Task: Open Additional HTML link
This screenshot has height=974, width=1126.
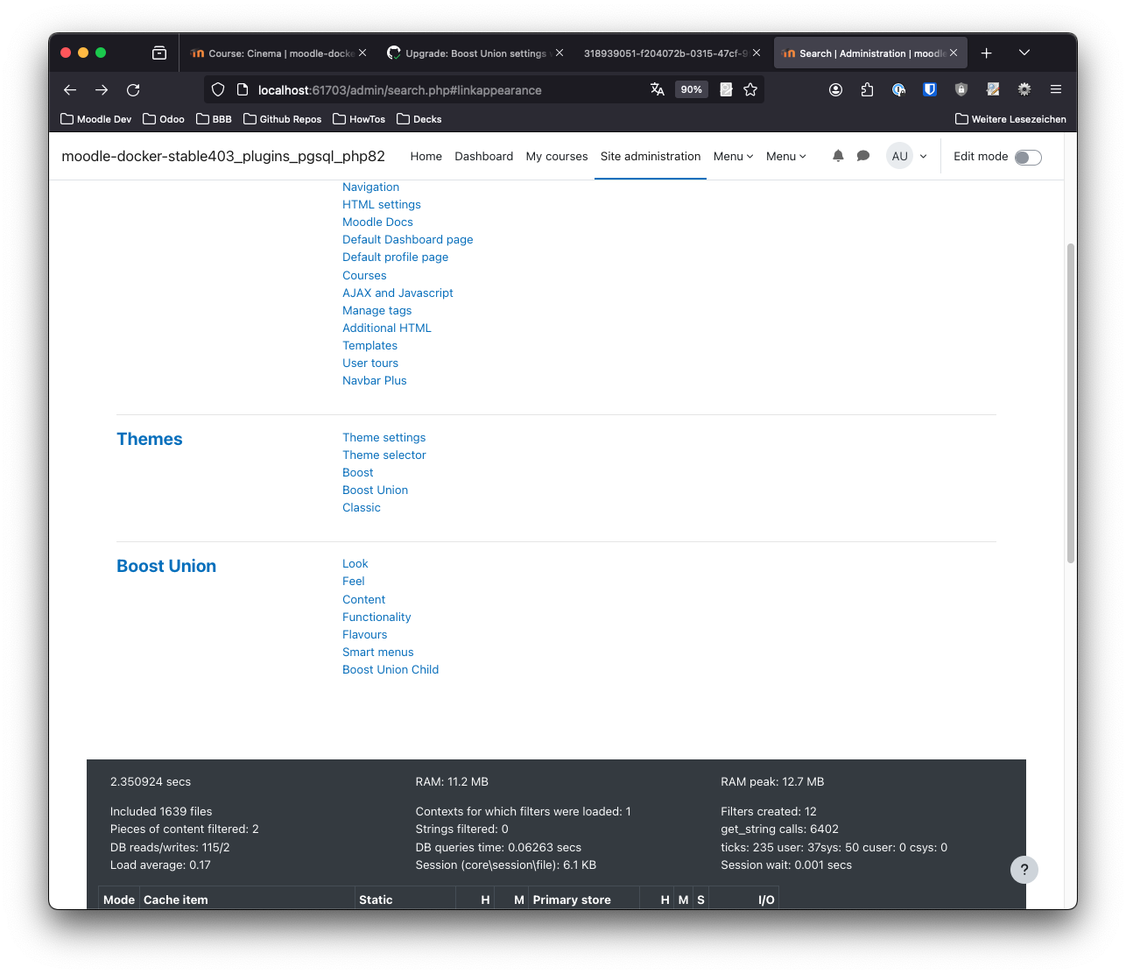Action: [x=387, y=328]
